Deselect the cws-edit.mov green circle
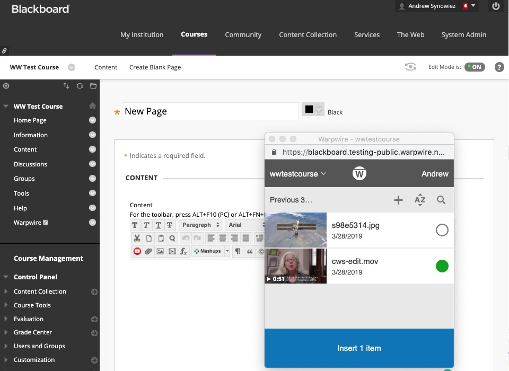 [x=442, y=266]
